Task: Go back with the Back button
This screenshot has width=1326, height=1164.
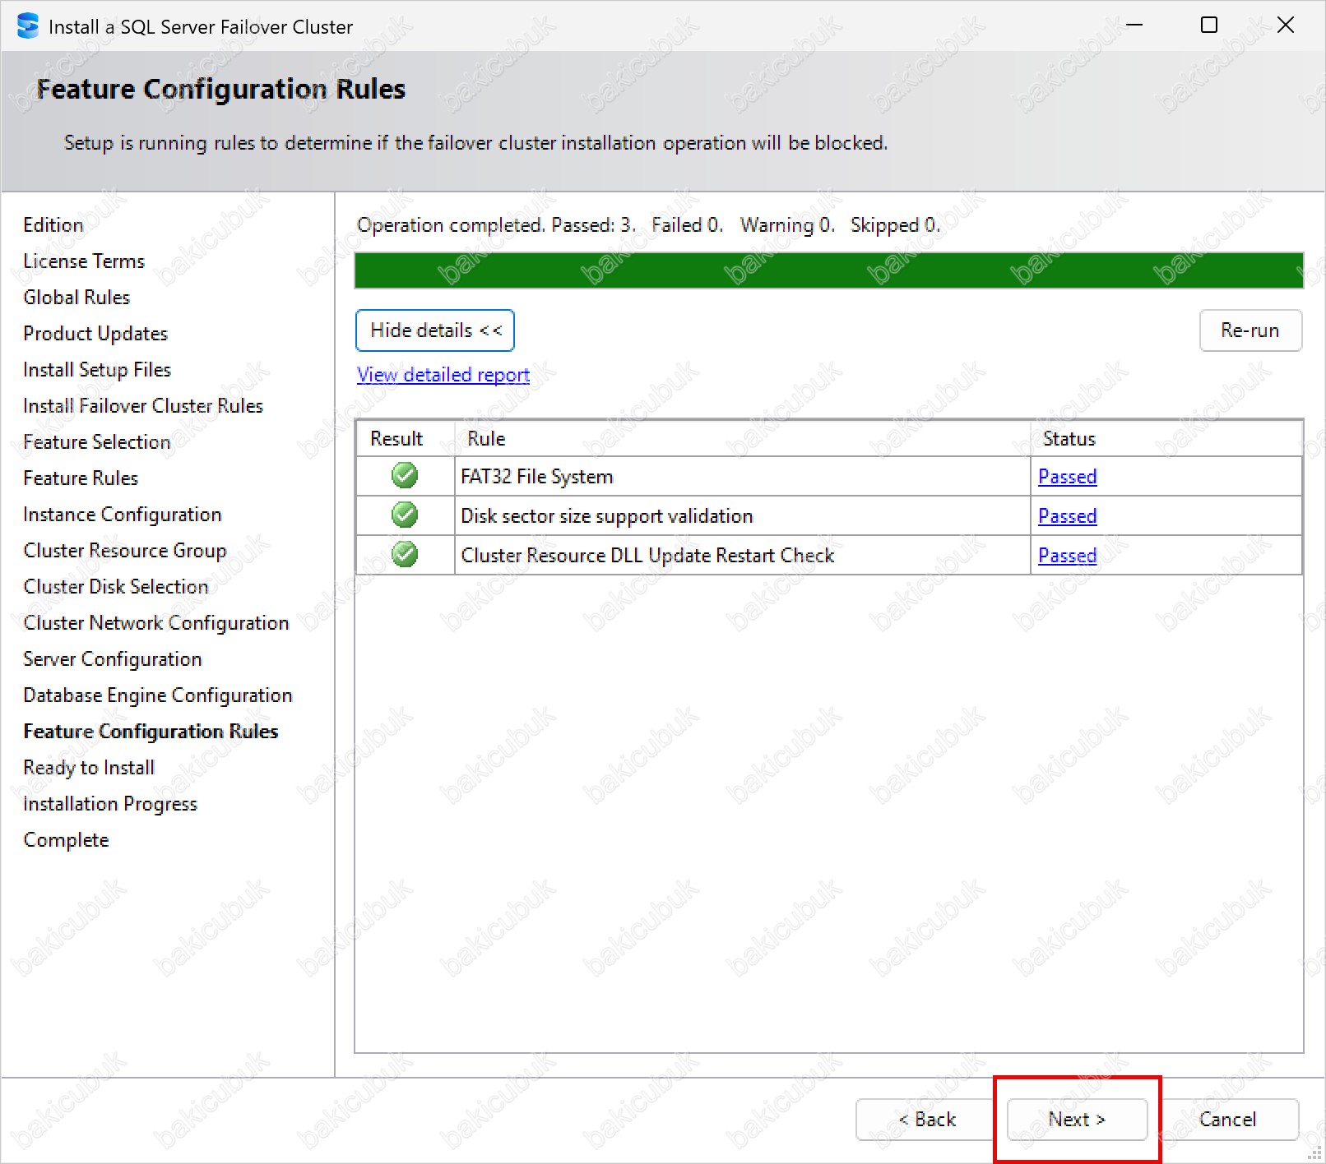Action: (x=926, y=1120)
